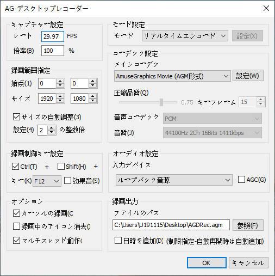
Task: Uncheck カーソルの録画 option
Action: (x=16, y=213)
